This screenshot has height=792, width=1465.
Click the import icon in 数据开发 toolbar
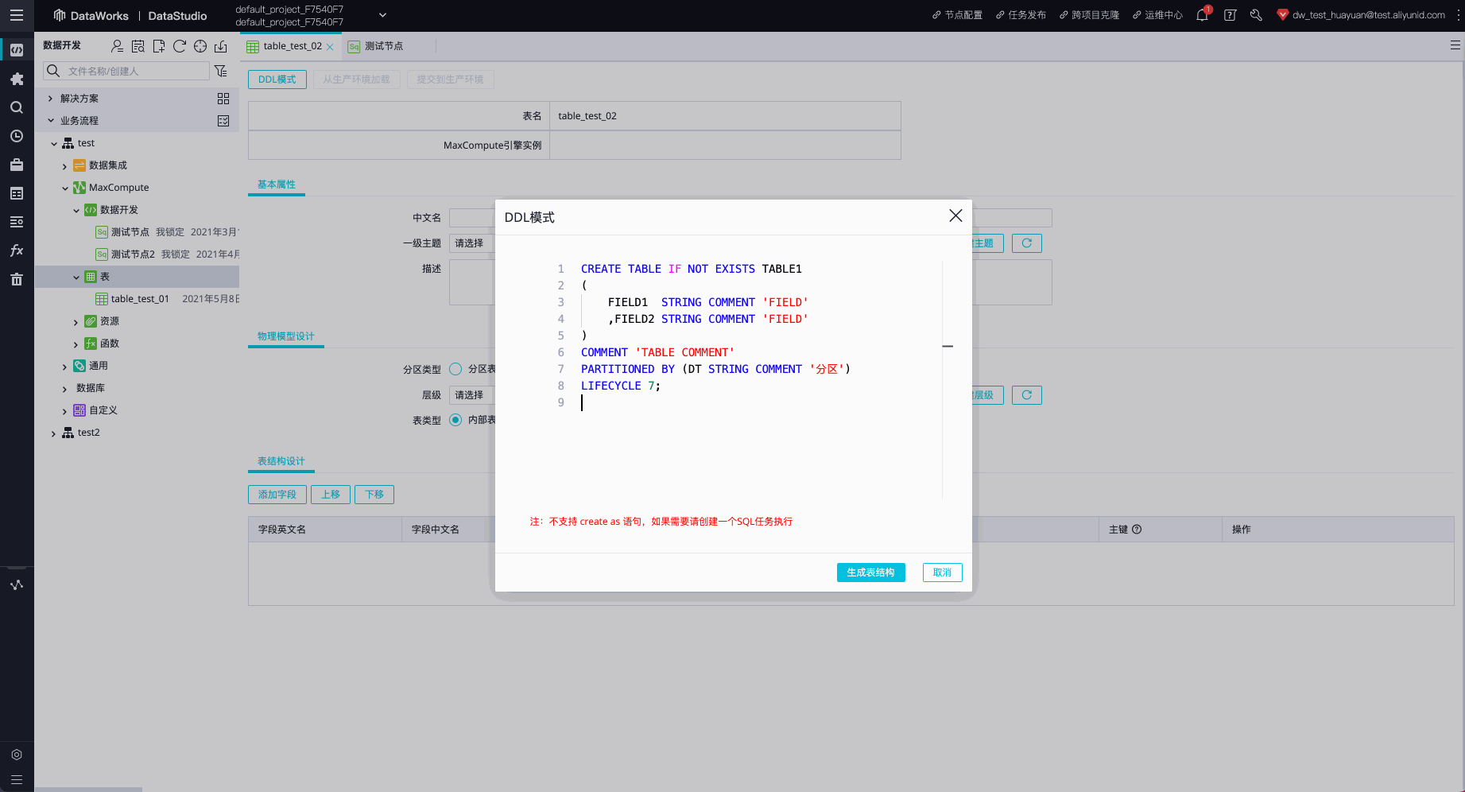point(221,46)
